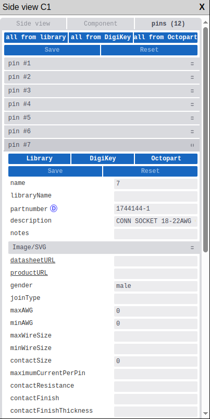Viewport: 210px width, 419px height.
Task: Click the contactResistance input field
Action: click(156, 387)
